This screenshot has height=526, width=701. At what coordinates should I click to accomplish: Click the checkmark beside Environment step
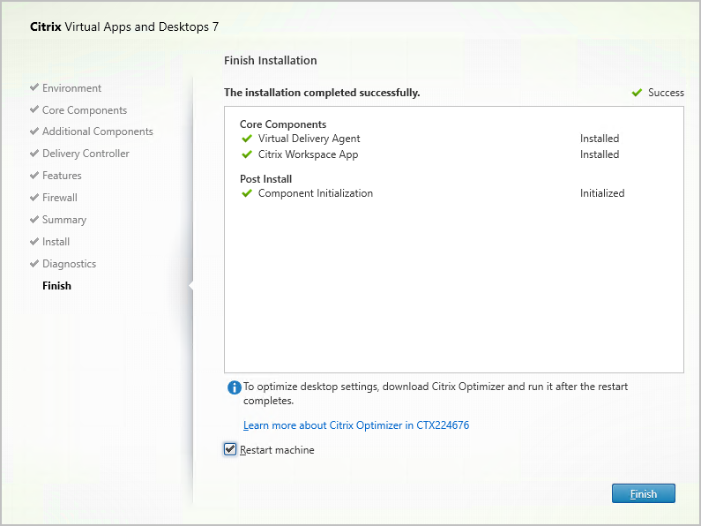(34, 88)
